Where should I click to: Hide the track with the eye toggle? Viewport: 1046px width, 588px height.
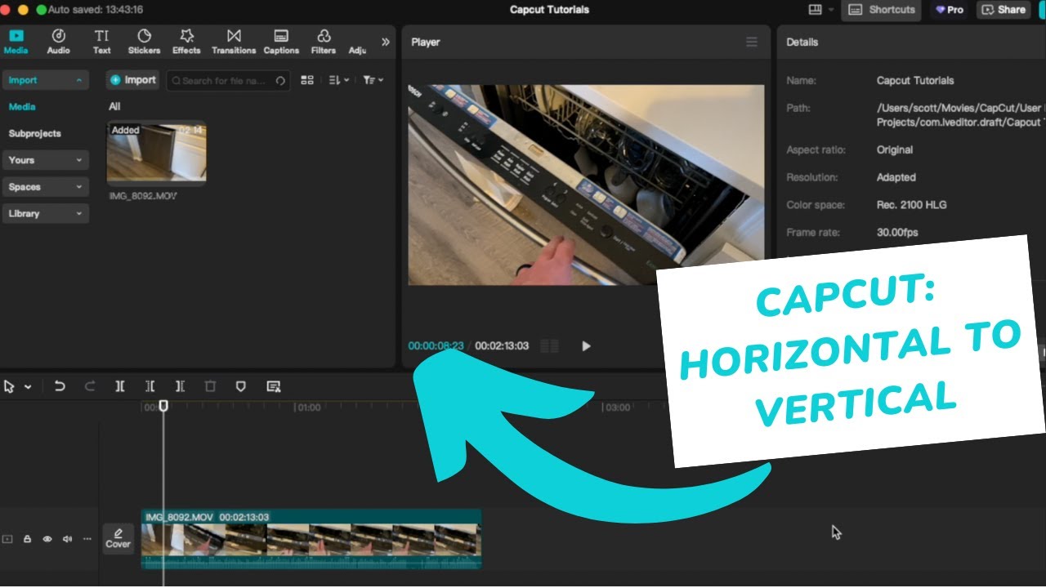(47, 538)
